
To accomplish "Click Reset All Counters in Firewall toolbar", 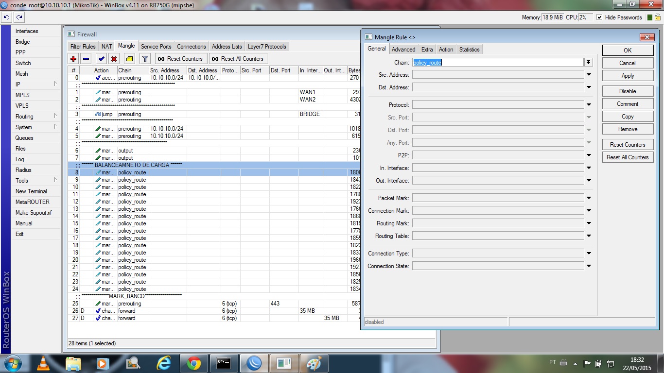I will point(238,59).
